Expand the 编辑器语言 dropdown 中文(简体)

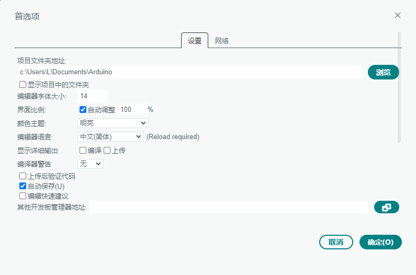point(110,137)
